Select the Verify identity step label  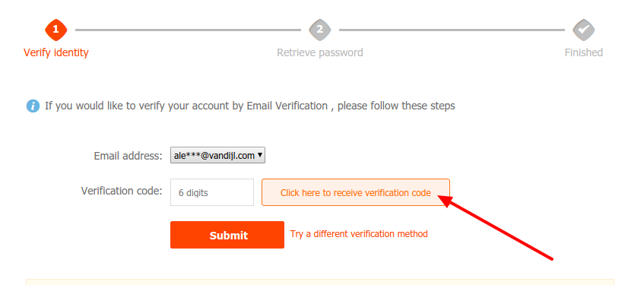click(x=56, y=52)
